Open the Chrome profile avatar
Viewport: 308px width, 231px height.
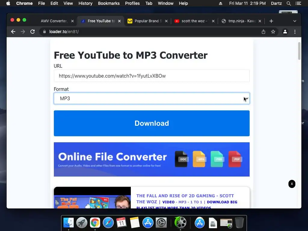(x=285, y=32)
